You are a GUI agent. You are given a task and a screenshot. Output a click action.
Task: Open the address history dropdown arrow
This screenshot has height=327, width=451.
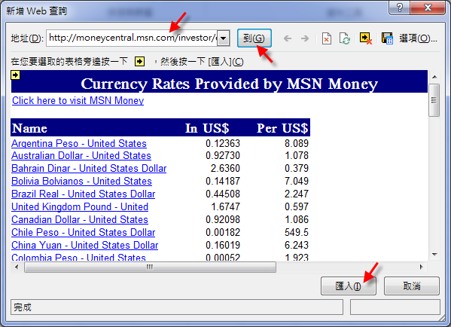coord(224,38)
